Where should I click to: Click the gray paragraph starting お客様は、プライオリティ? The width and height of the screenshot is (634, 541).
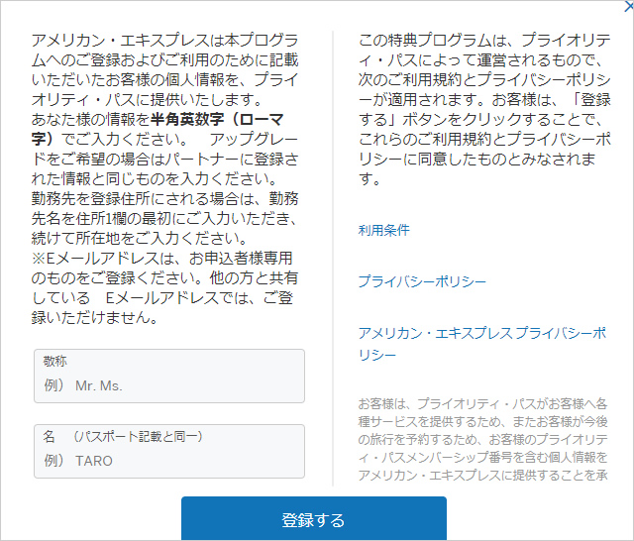482,440
